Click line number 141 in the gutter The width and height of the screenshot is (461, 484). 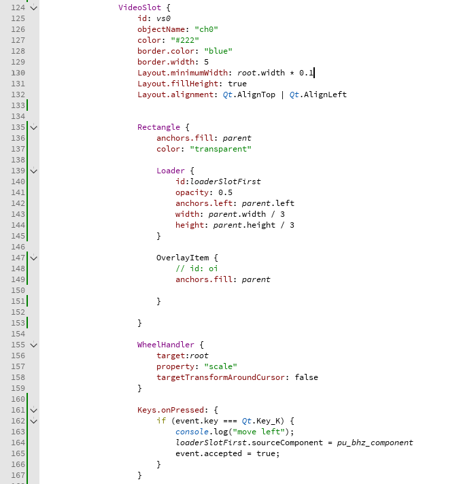coord(18,192)
